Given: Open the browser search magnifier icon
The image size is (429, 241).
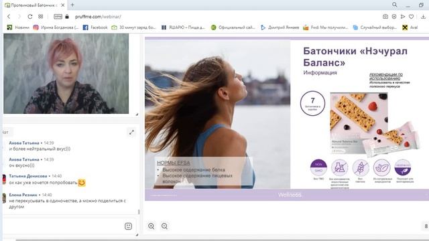Looking at the screenshot, I should click(395, 5).
